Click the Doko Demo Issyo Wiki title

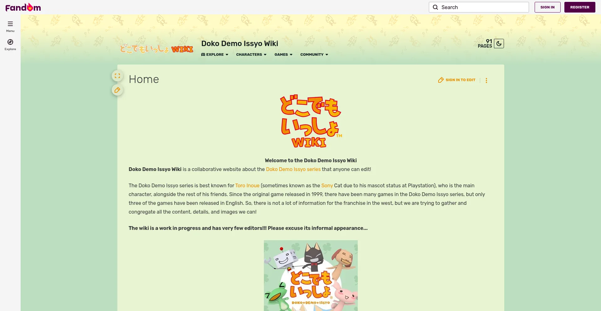(x=240, y=44)
